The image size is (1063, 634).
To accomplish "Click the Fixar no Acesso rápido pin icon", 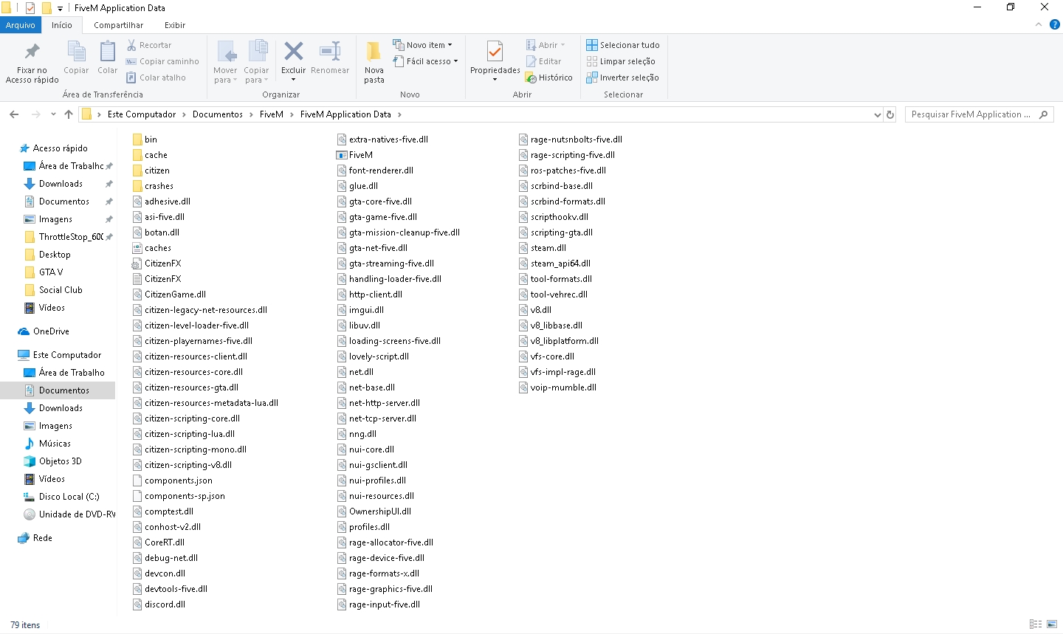I will [32, 52].
